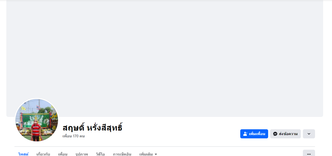Viewport: 332px width, 156px height.
Task: Click the person-plus icon on เพิ่มเพื่อน button
Action: click(x=245, y=134)
